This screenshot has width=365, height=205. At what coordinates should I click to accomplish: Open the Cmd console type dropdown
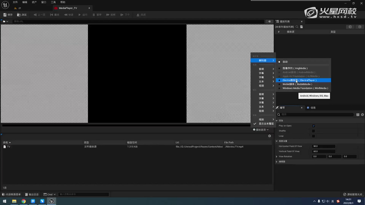coord(49,194)
